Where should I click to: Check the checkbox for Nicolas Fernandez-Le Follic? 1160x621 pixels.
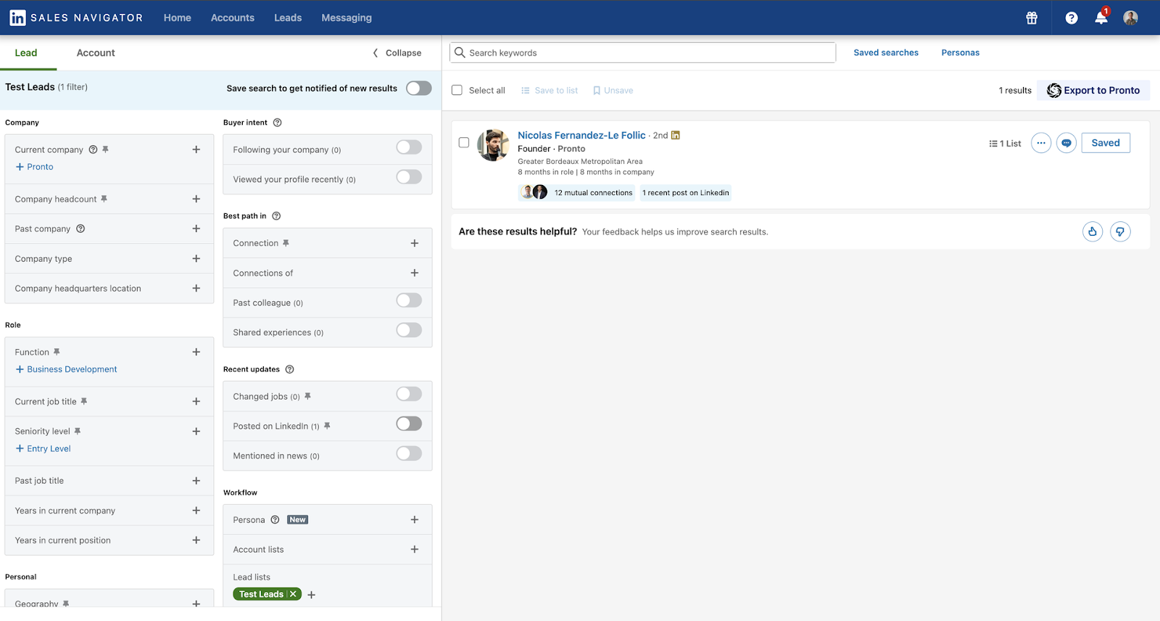464,142
